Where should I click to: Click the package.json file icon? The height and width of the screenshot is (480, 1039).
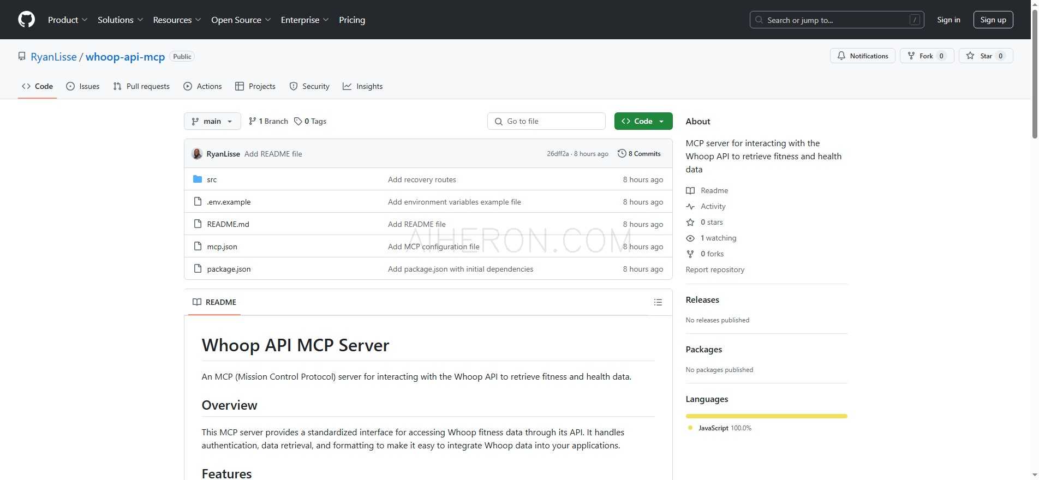(198, 268)
